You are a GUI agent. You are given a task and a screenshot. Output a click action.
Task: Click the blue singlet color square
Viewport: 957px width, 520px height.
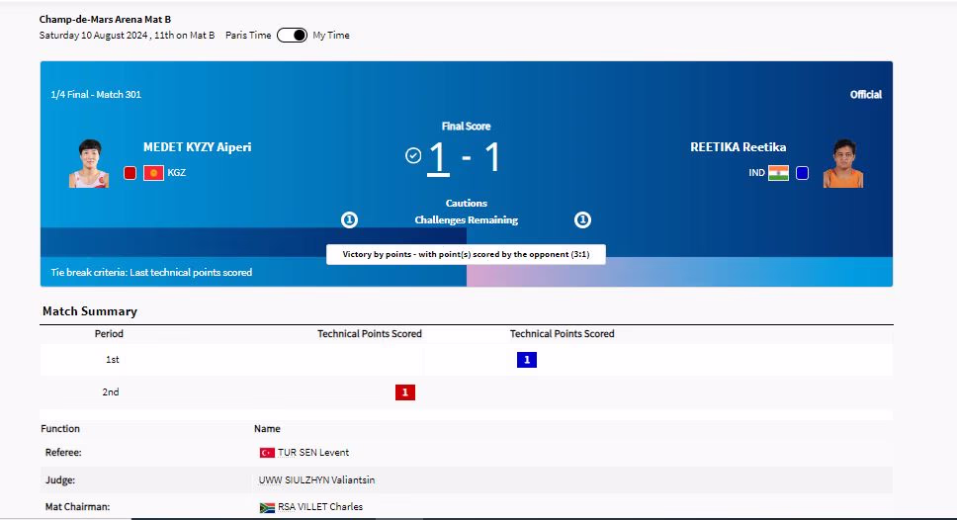pyautogui.click(x=802, y=173)
